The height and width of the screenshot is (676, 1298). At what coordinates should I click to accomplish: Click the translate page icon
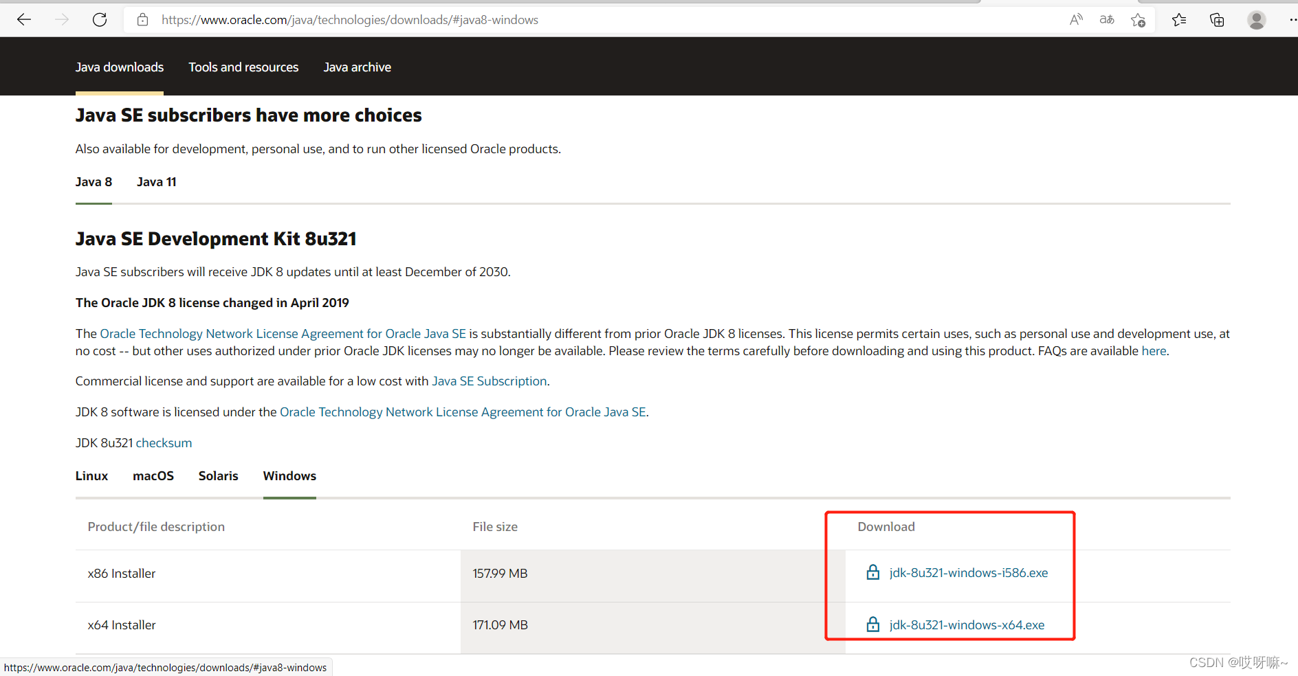[x=1107, y=20]
